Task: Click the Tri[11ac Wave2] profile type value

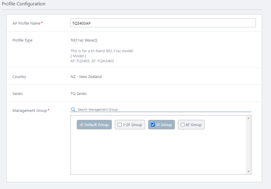Action: pos(84,40)
